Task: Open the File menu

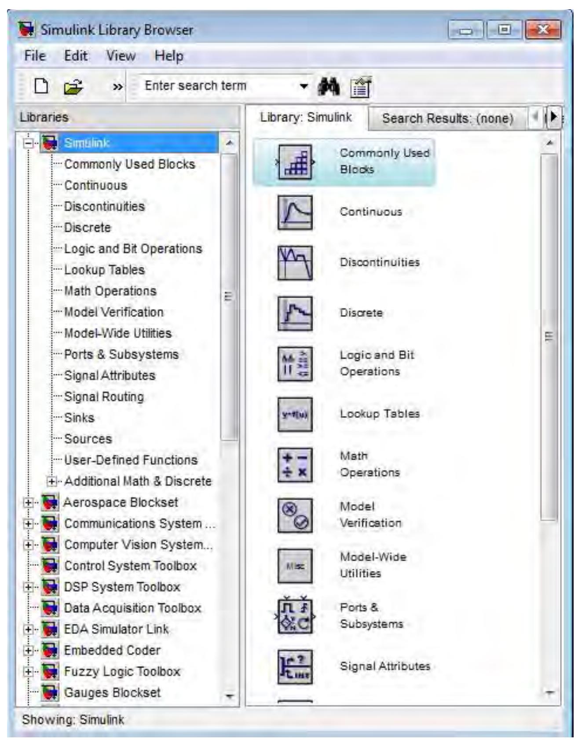Action: pos(35,56)
